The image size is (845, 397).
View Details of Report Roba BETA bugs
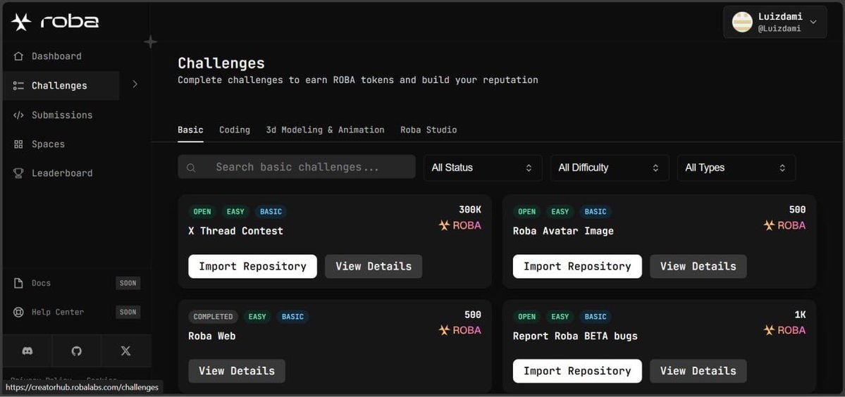(x=698, y=371)
